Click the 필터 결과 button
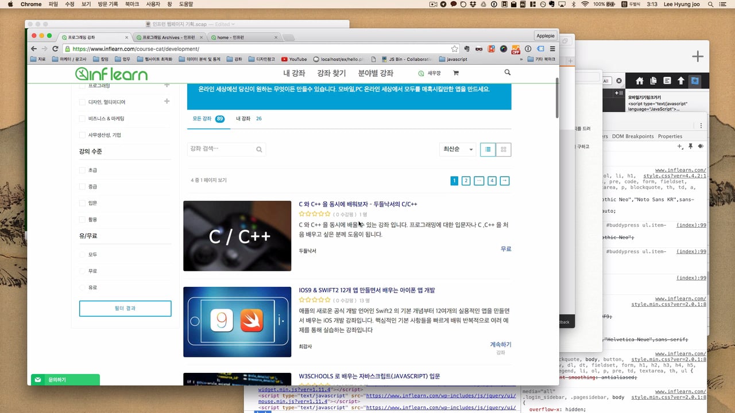 [x=125, y=309]
